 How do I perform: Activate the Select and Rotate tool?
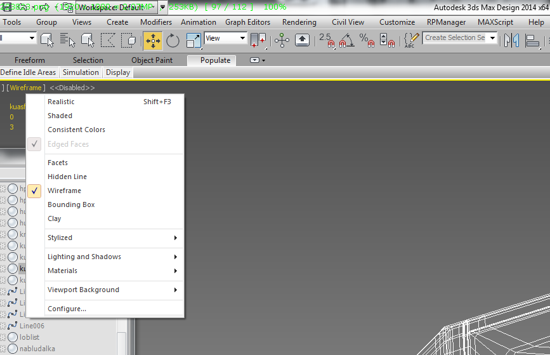coord(173,41)
